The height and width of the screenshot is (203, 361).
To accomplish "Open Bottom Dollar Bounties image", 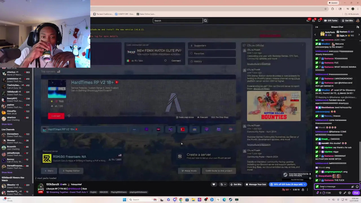I will pos(274,106).
